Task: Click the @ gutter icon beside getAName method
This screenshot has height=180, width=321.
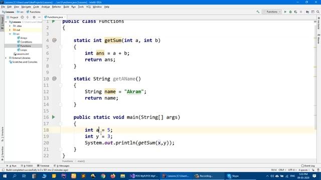Action: point(54,78)
